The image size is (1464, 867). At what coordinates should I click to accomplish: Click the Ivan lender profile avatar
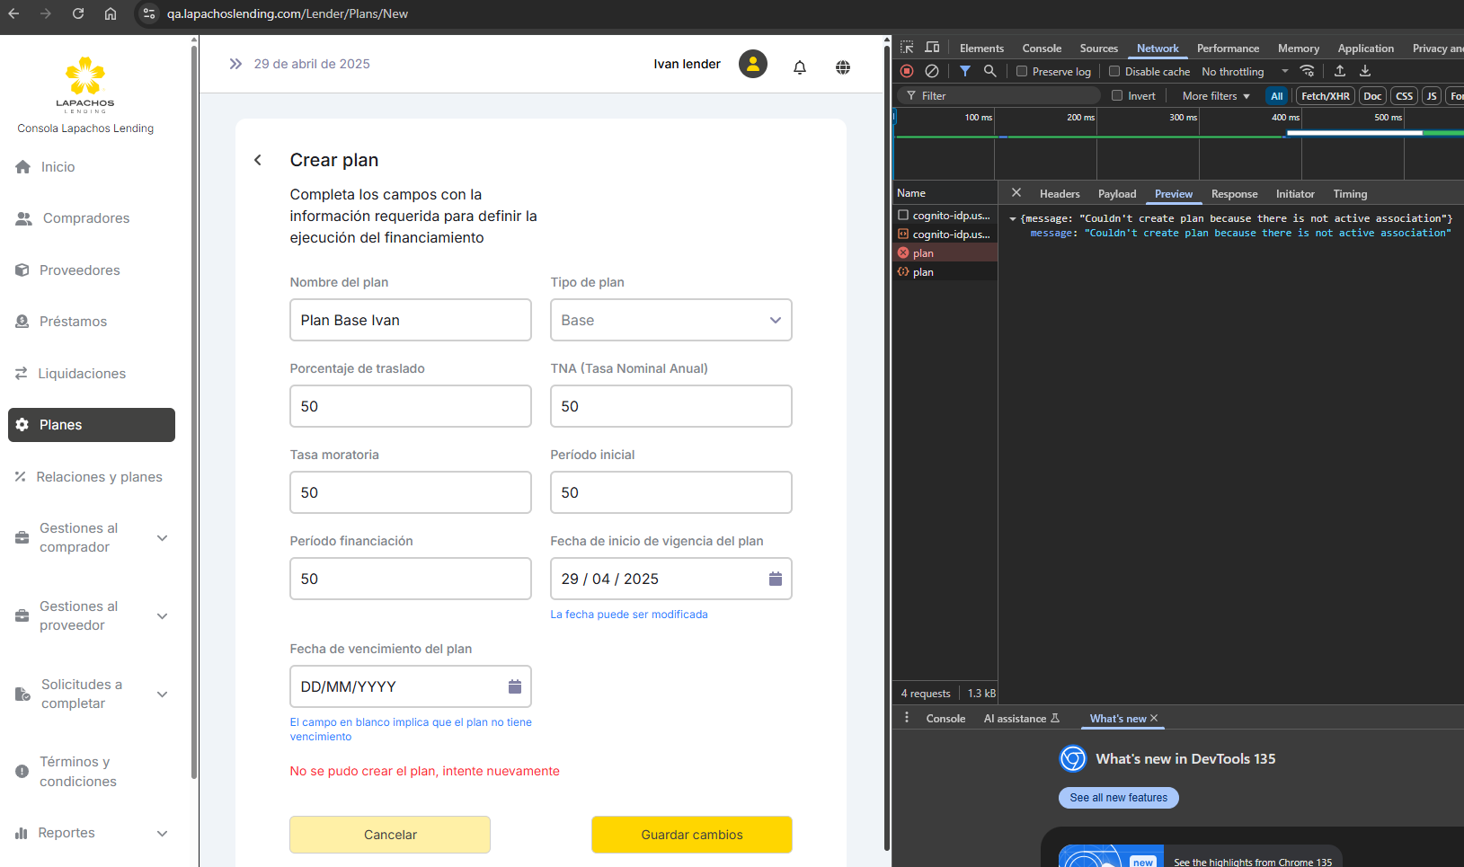[x=752, y=64]
